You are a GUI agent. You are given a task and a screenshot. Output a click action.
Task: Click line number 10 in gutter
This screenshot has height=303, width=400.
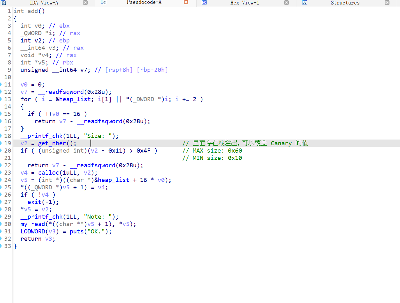tap(8, 77)
